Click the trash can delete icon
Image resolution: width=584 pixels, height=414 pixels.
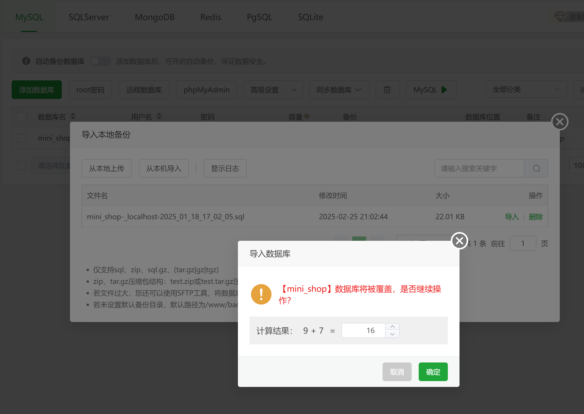pos(387,90)
